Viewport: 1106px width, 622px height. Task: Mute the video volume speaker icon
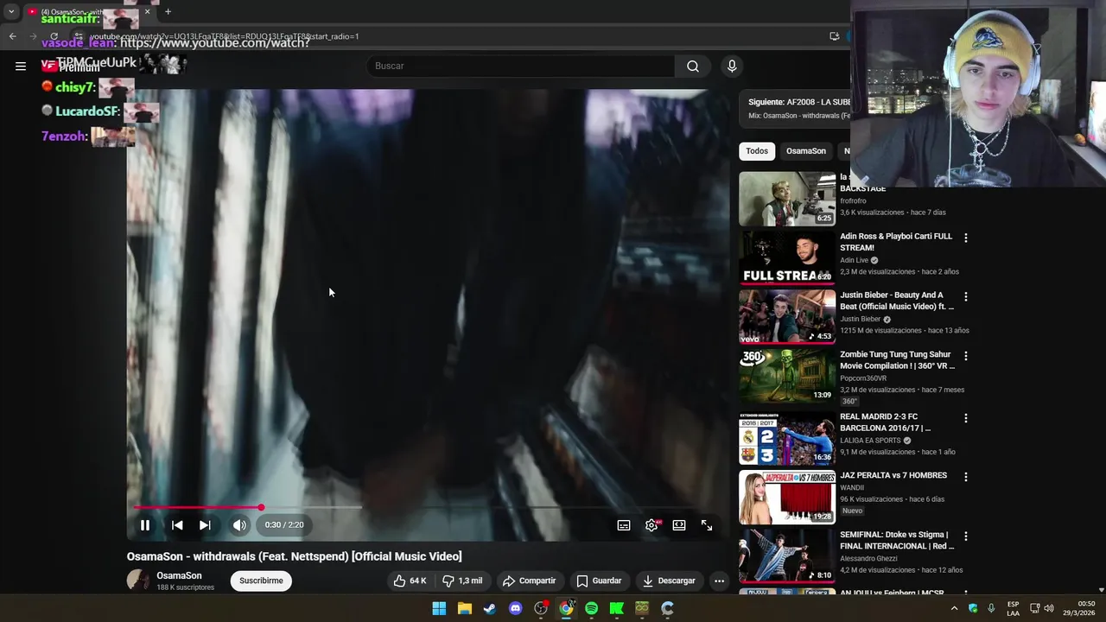pos(239,525)
